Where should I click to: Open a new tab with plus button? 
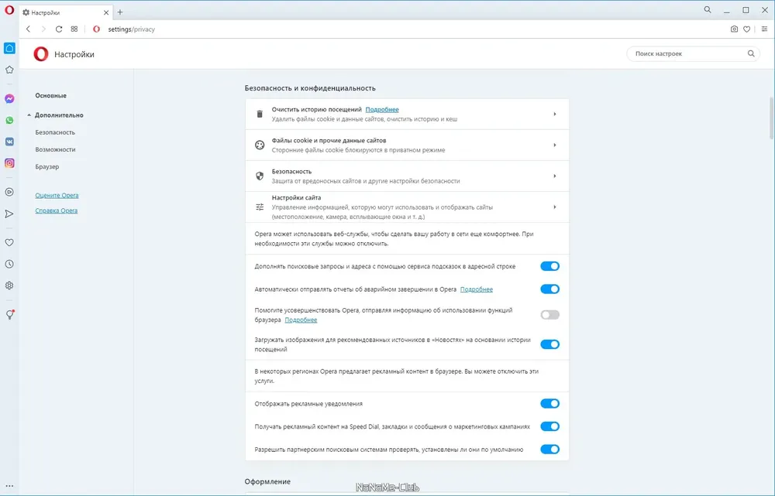coord(120,12)
